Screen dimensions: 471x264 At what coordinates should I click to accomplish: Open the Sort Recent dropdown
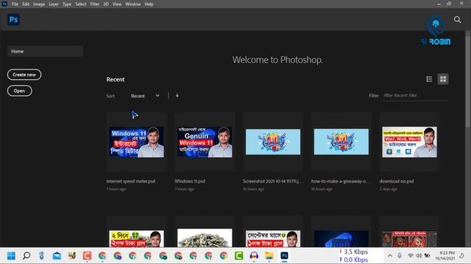pyautogui.click(x=145, y=96)
